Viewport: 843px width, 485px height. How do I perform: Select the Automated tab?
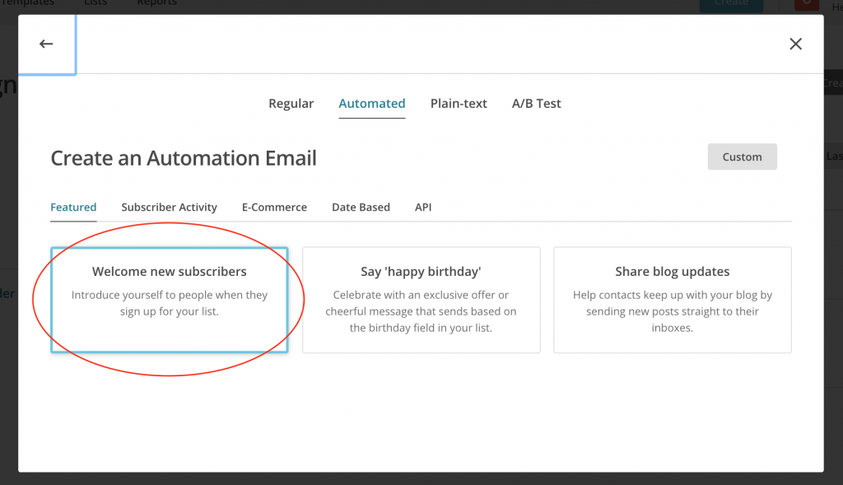[372, 103]
